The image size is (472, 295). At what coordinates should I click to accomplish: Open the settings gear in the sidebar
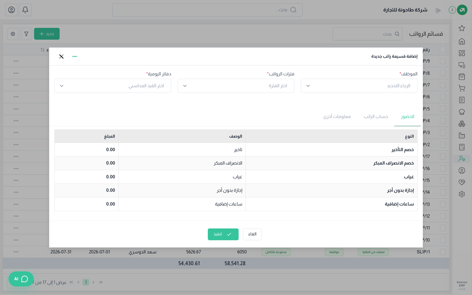[x=462, y=194]
